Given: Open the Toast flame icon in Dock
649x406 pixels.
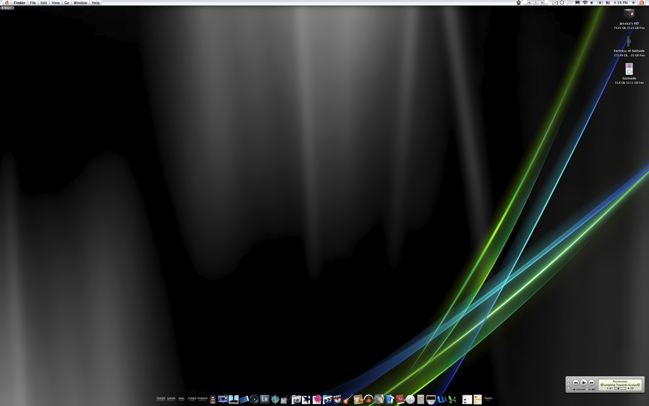Looking at the screenshot, I should pos(369,399).
